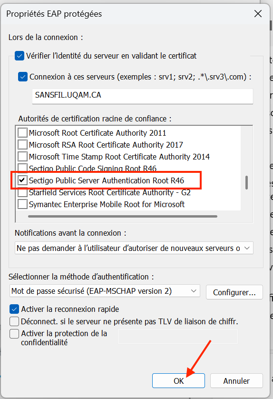Enable Activer la protection de la confidentialité
273x399 pixels.
pyautogui.click(x=14, y=334)
